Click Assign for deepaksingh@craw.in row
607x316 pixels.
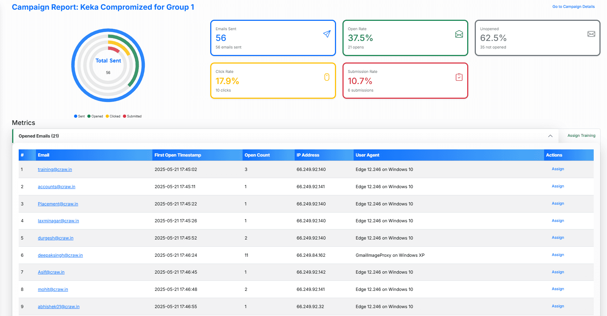pos(558,255)
